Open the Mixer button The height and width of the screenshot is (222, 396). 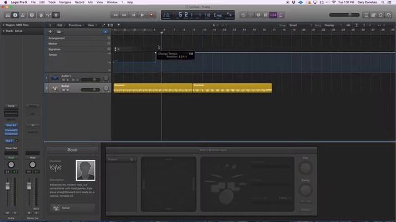pyautogui.click(x=48, y=15)
